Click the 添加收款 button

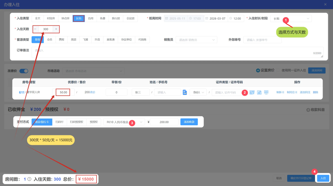[189, 122]
